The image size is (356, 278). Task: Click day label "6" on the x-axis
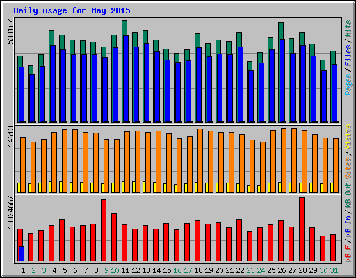(75, 270)
